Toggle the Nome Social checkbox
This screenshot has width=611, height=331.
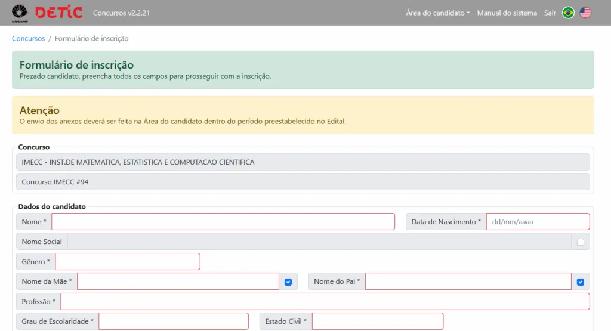tap(581, 242)
